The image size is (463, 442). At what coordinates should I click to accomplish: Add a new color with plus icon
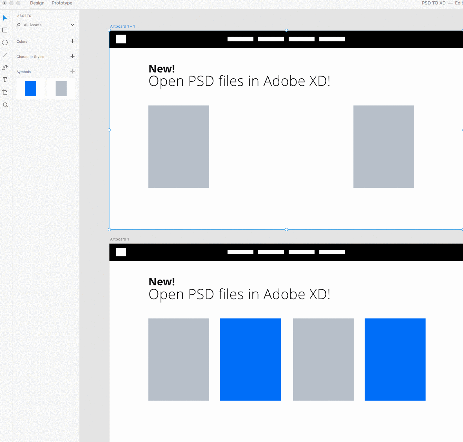pos(73,41)
